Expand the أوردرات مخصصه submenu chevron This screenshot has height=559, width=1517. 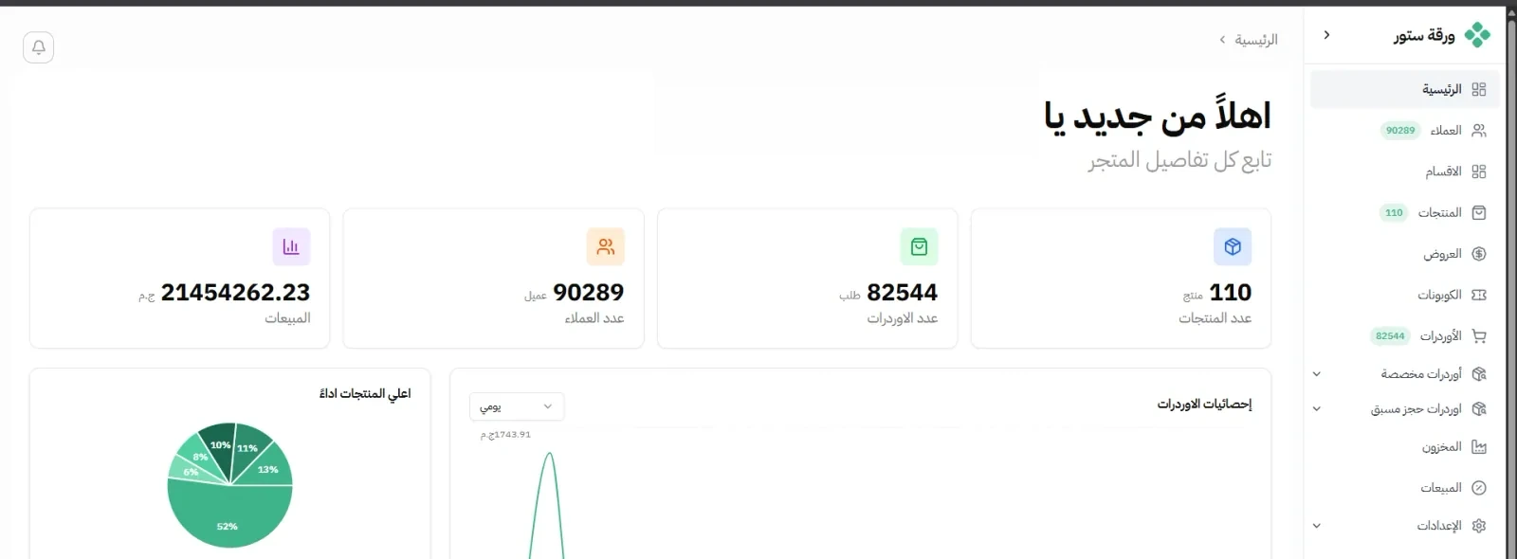(1317, 374)
